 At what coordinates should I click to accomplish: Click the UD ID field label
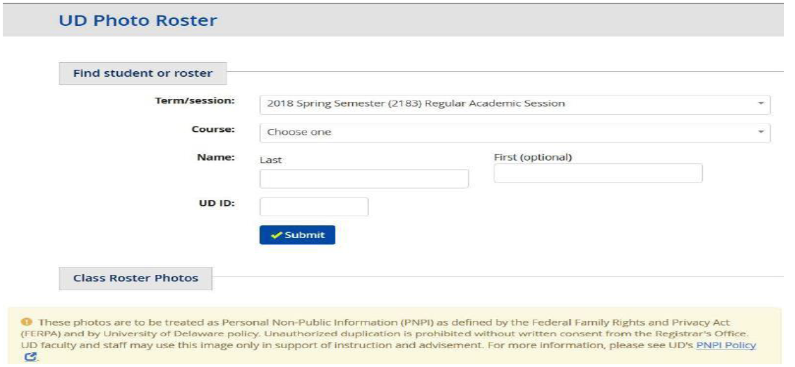[218, 204]
